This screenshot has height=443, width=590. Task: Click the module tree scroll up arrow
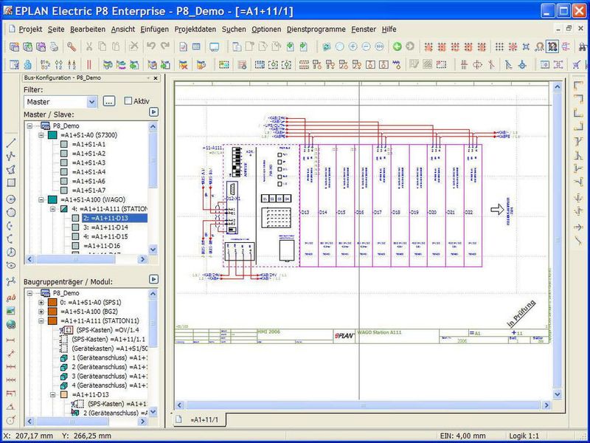(x=153, y=293)
